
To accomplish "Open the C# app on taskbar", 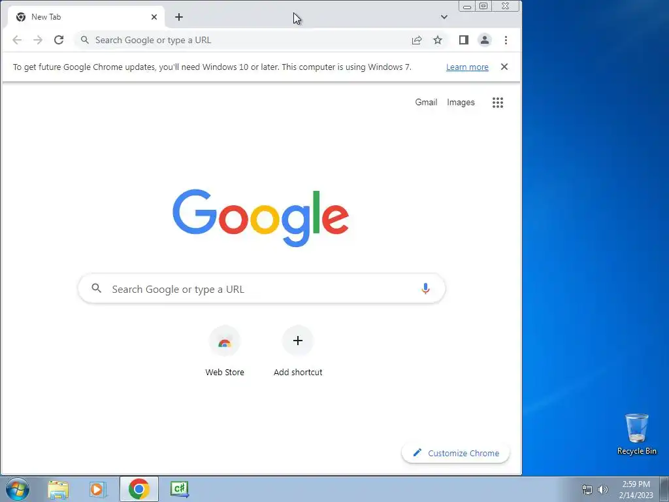I will coord(179,489).
